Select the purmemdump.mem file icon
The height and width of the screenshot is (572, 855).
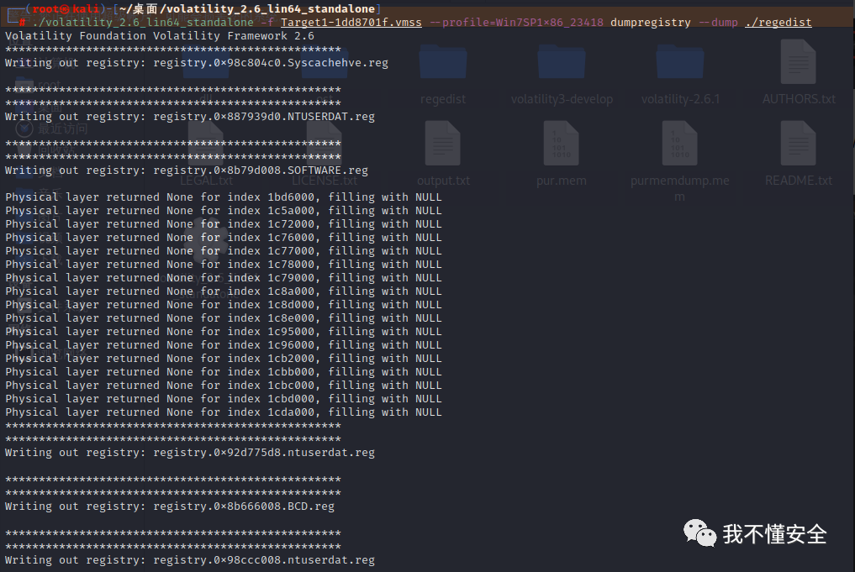coord(679,144)
